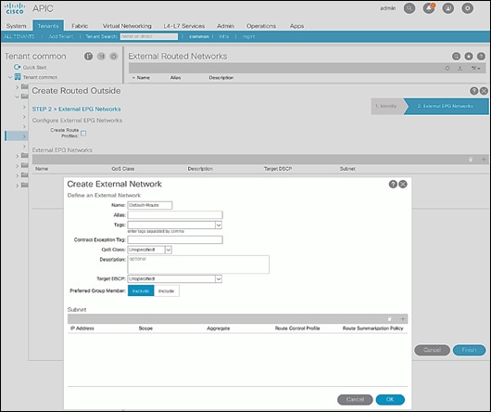491x412 pixels.
Task: Click the Add Tenant link
Action: (x=61, y=36)
